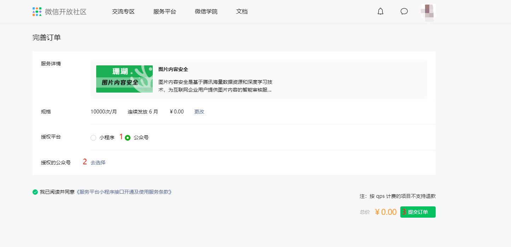Click the 10000次/月 specification text
Image resolution: width=511 pixels, height=247 pixels.
[x=104, y=112]
